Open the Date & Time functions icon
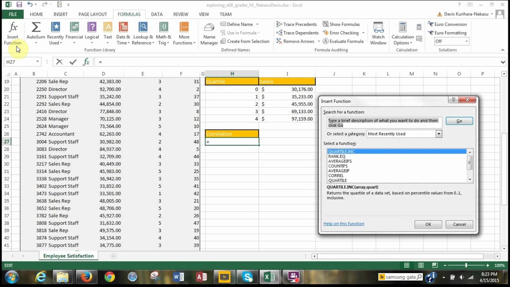510x287 pixels. click(124, 27)
